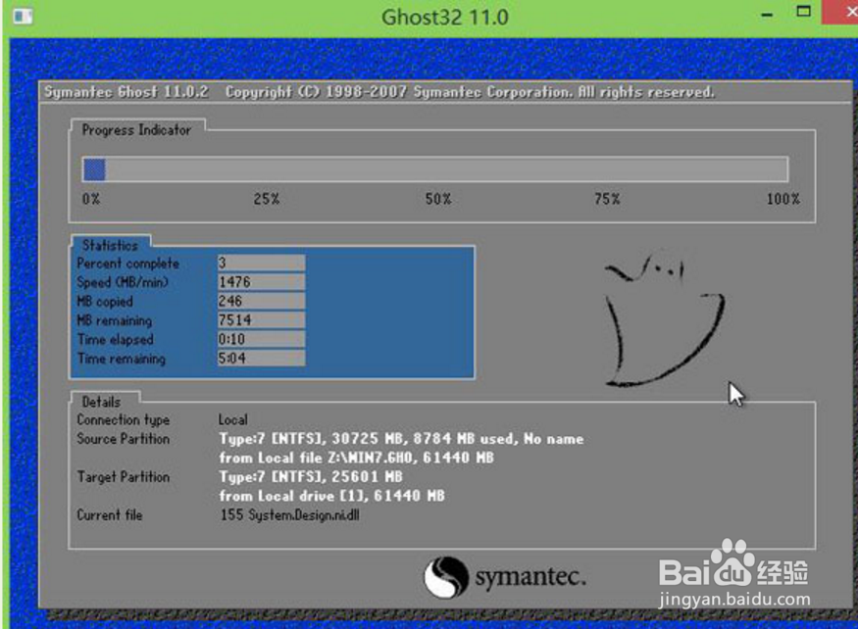Click the 75% progress label
Screen dimensions: 858x629
[607, 199]
